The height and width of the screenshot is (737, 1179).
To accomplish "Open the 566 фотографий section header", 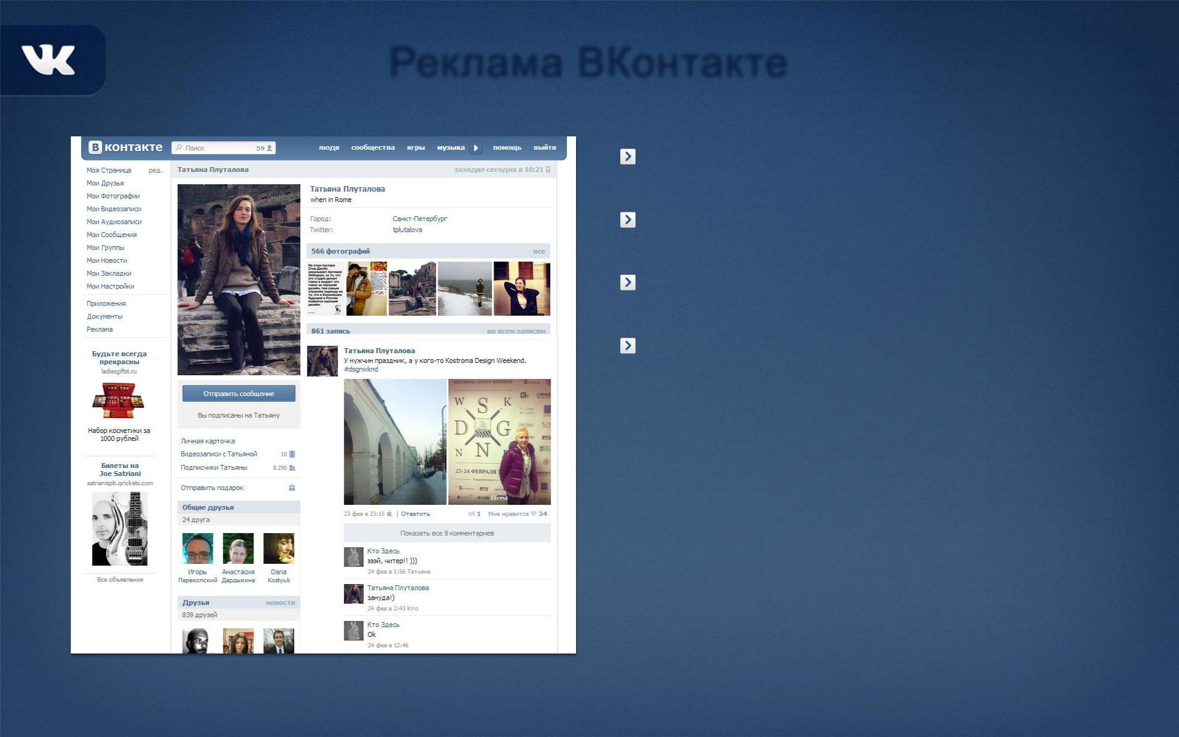I will [x=428, y=251].
